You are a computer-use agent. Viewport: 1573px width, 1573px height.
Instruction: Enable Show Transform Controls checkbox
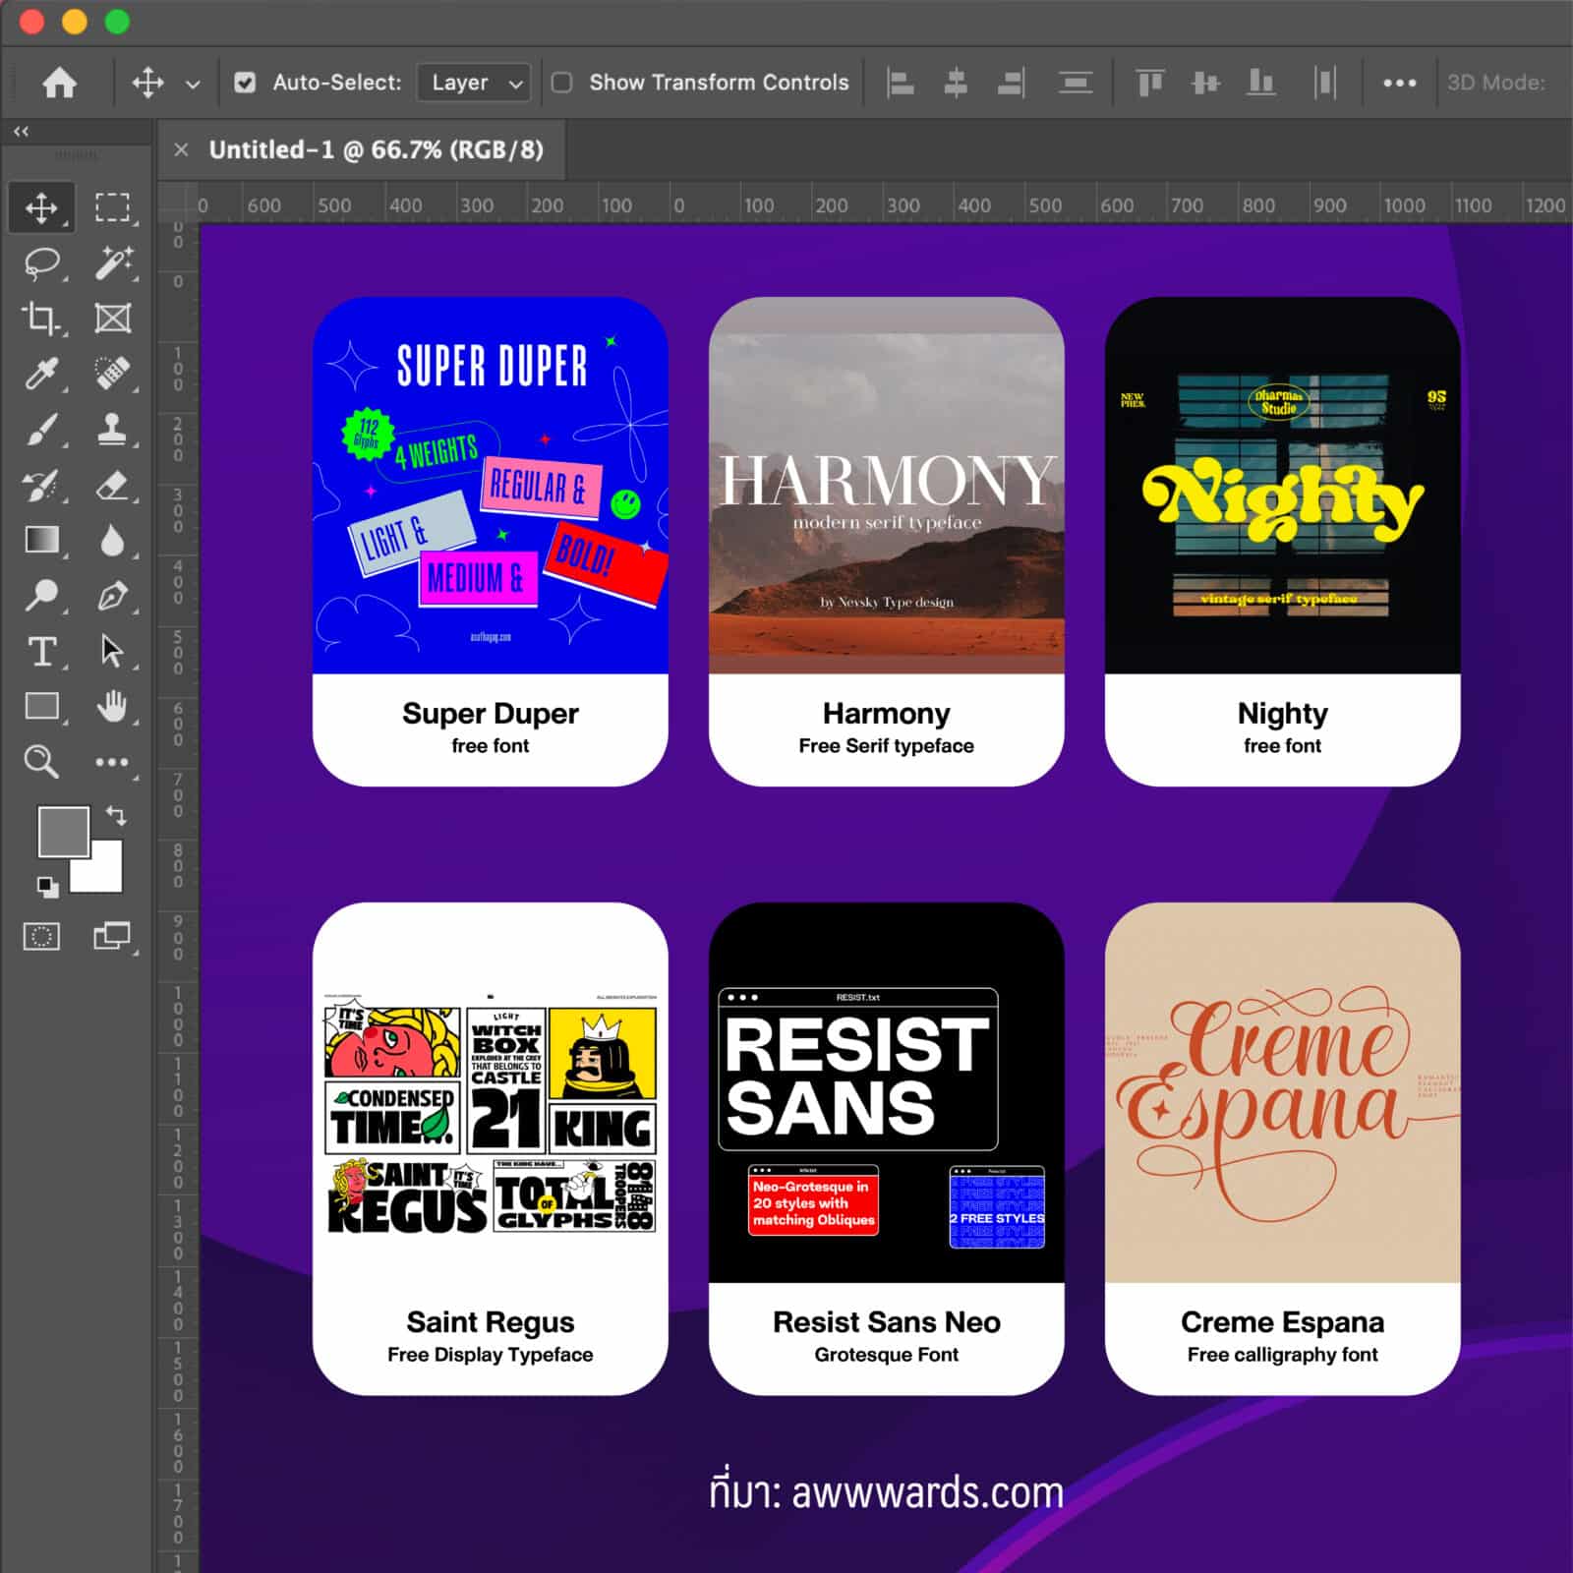562,83
